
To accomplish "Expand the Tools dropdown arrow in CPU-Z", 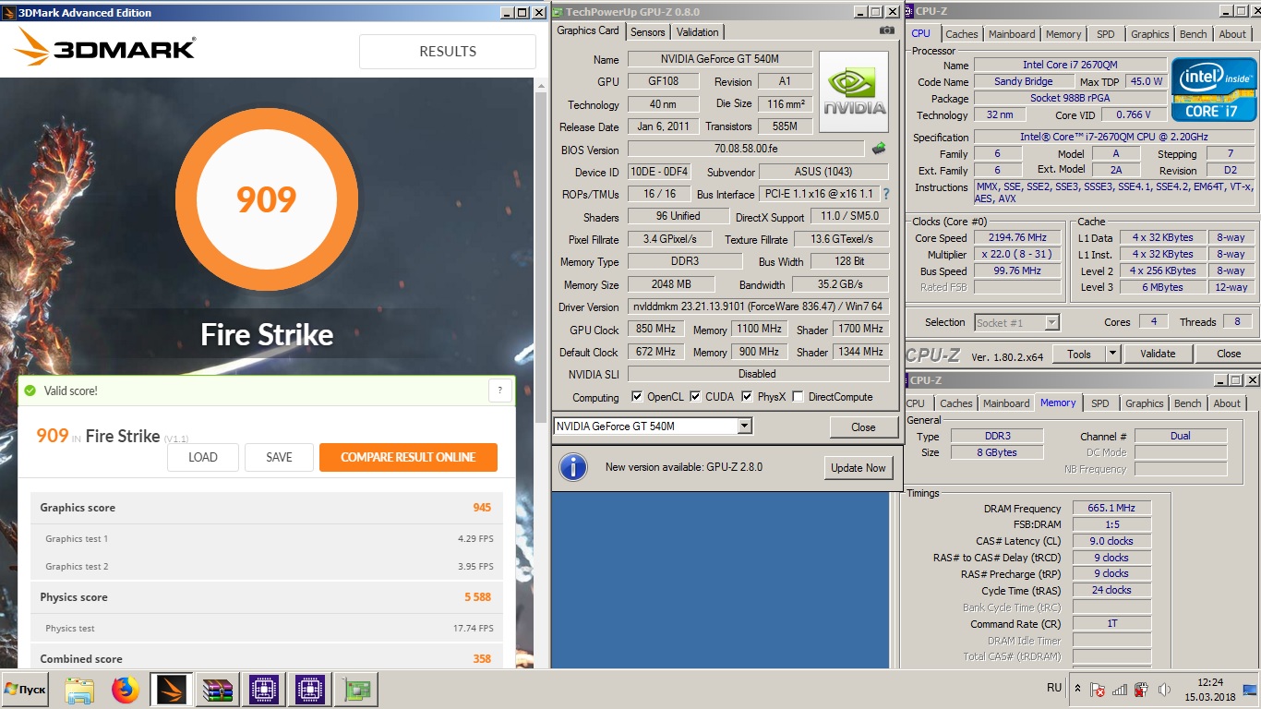I will 1112,354.
